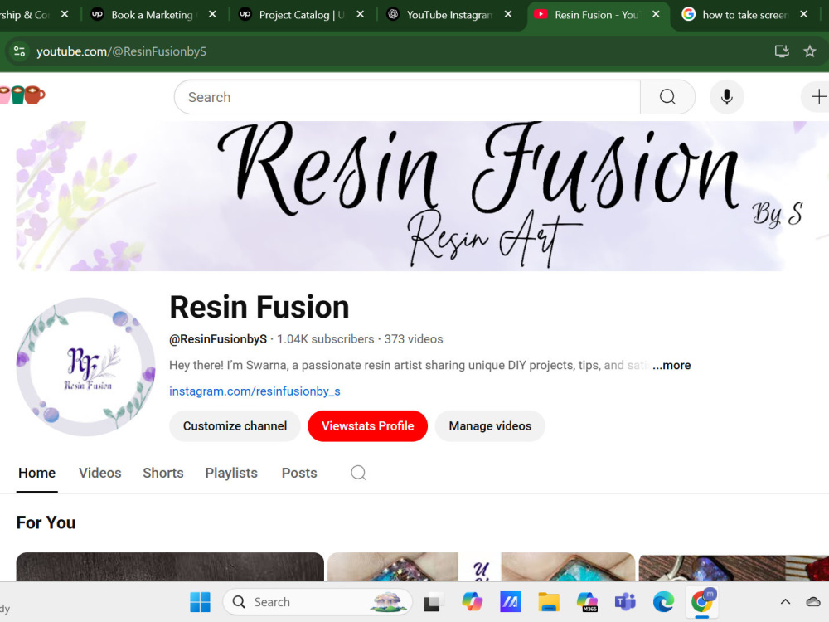Screen dimensions: 829x622
Task: Open site information icon in address bar
Action: click(20, 51)
